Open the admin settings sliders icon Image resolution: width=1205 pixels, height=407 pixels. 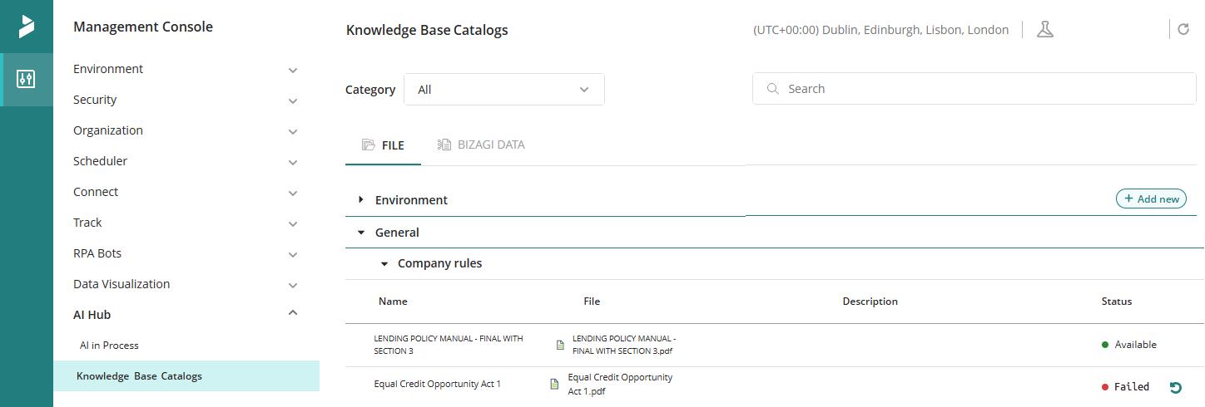click(27, 80)
